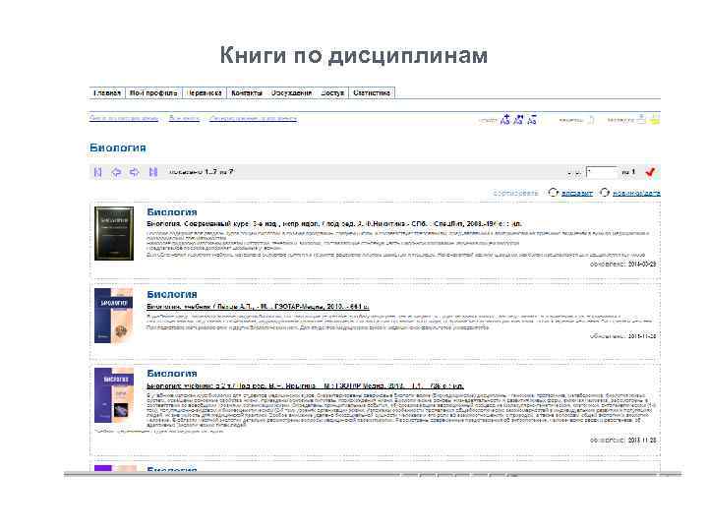Open third book title Биология link
The image size is (708, 531).
(x=172, y=374)
